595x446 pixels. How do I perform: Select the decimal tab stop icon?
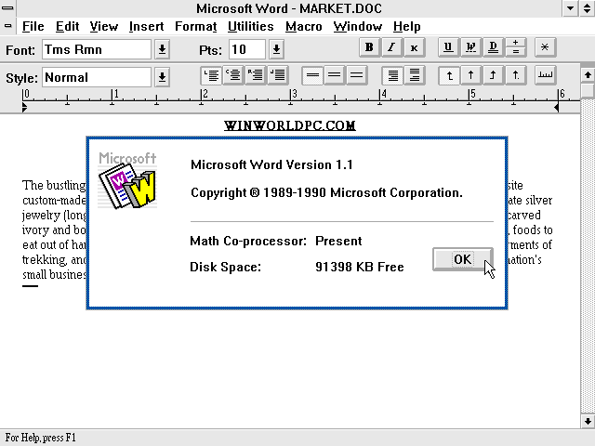pyautogui.click(x=516, y=75)
